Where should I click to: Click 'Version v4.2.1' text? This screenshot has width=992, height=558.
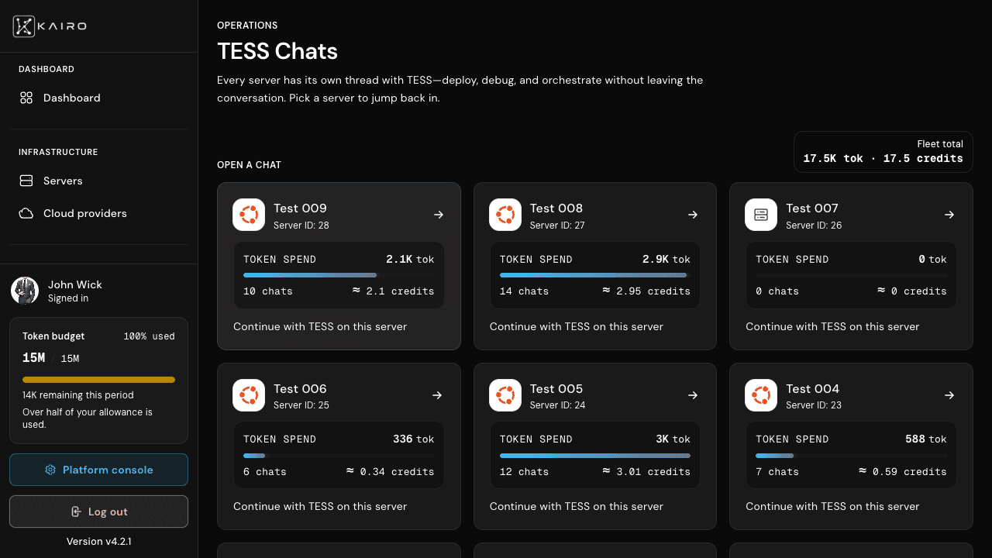[x=98, y=541]
